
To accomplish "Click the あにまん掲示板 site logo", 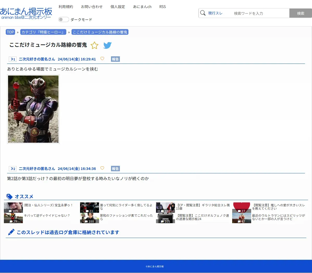I will click(26, 13).
